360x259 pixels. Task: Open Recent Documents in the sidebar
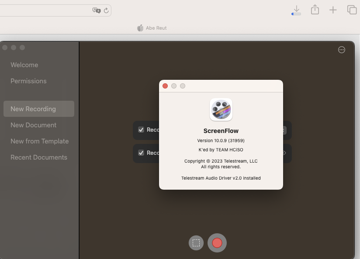coord(39,157)
